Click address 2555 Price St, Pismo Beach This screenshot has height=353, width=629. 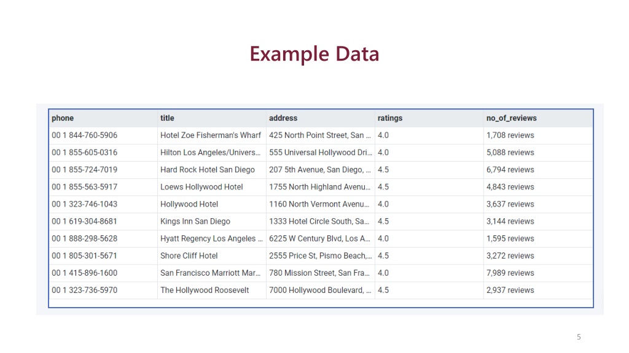click(321, 256)
